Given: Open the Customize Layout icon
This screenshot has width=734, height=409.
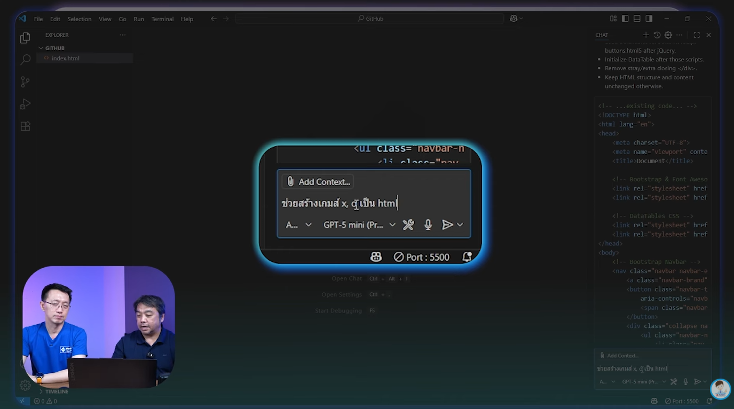Looking at the screenshot, I should coord(613,19).
